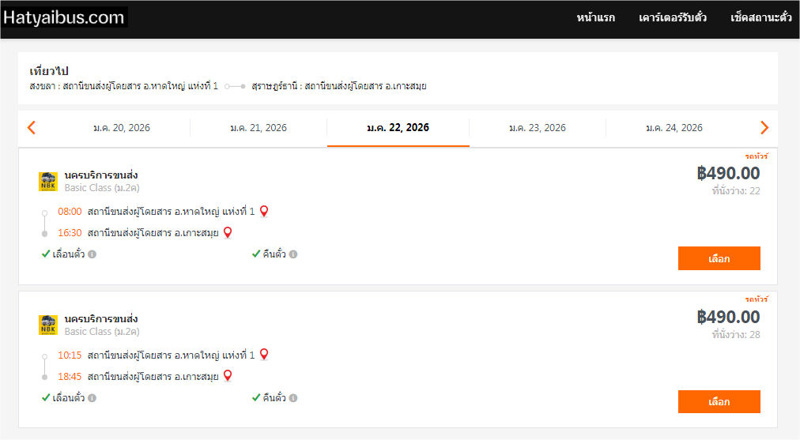This screenshot has width=800, height=440.
Task: Select the ม.ค. 20, 2026 date tab
Action: [121, 128]
